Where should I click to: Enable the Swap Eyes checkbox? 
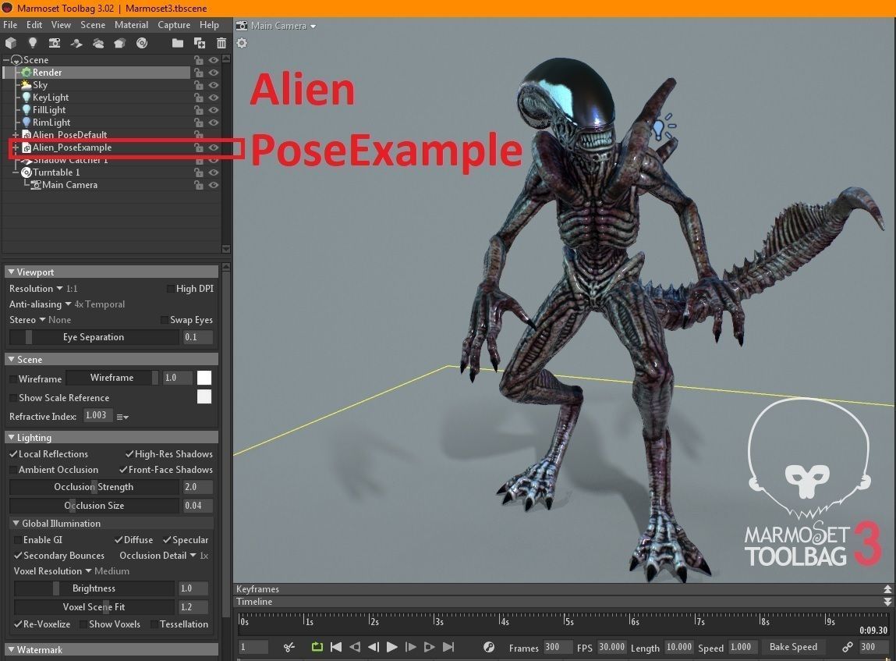(x=165, y=320)
